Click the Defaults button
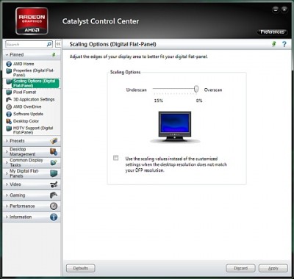 coord(81,269)
